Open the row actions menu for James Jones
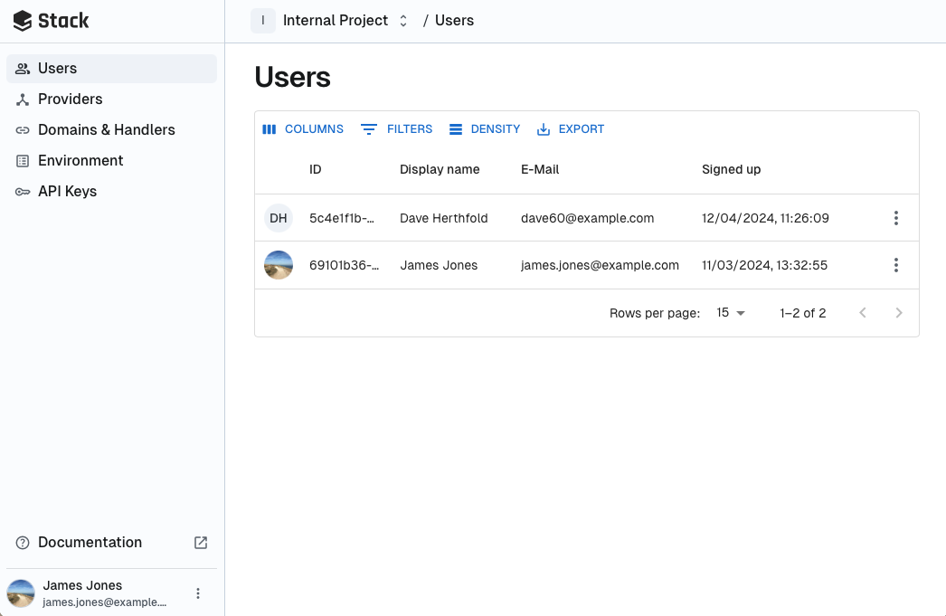The width and height of the screenshot is (946, 616). (895, 265)
